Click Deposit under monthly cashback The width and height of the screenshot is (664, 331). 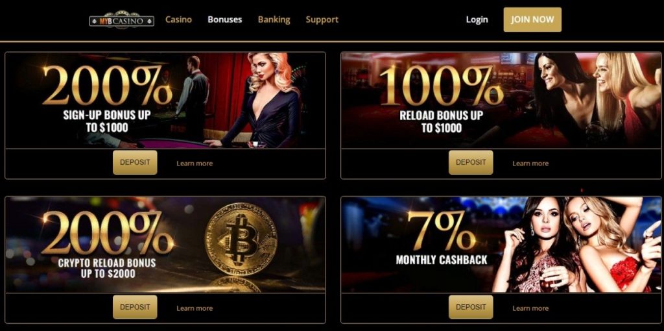(471, 307)
